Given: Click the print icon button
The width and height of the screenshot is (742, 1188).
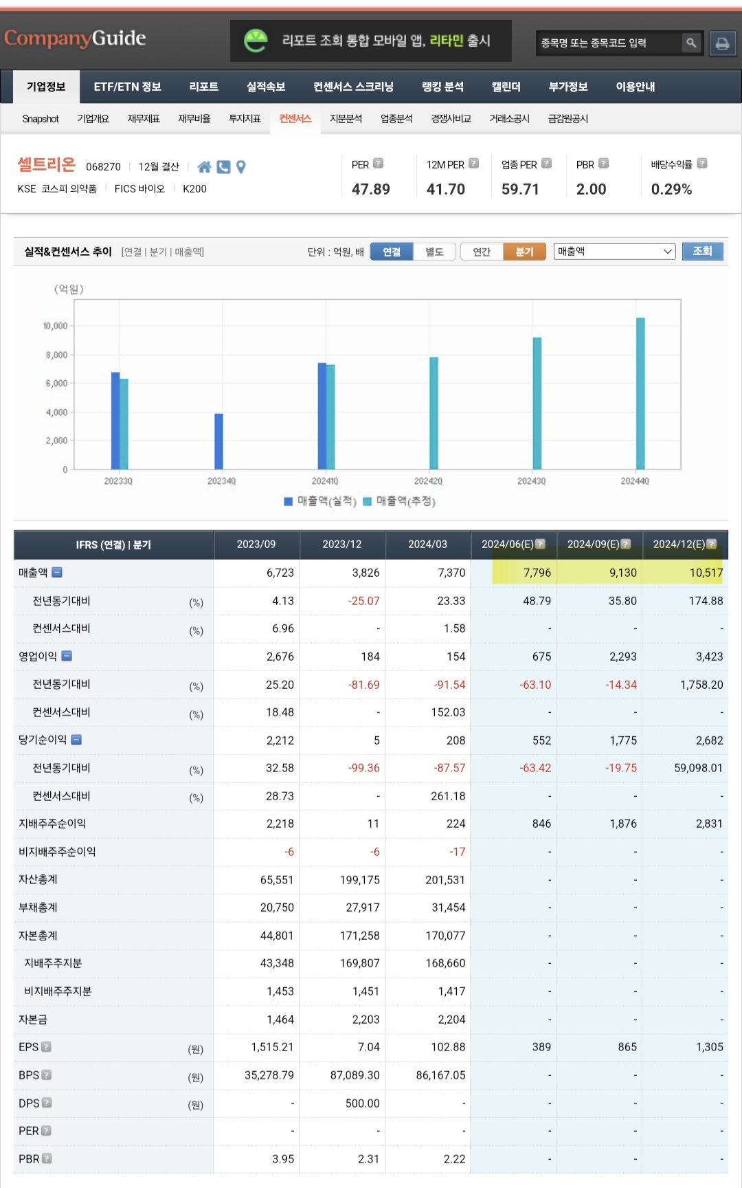Looking at the screenshot, I should coord(722,43).
